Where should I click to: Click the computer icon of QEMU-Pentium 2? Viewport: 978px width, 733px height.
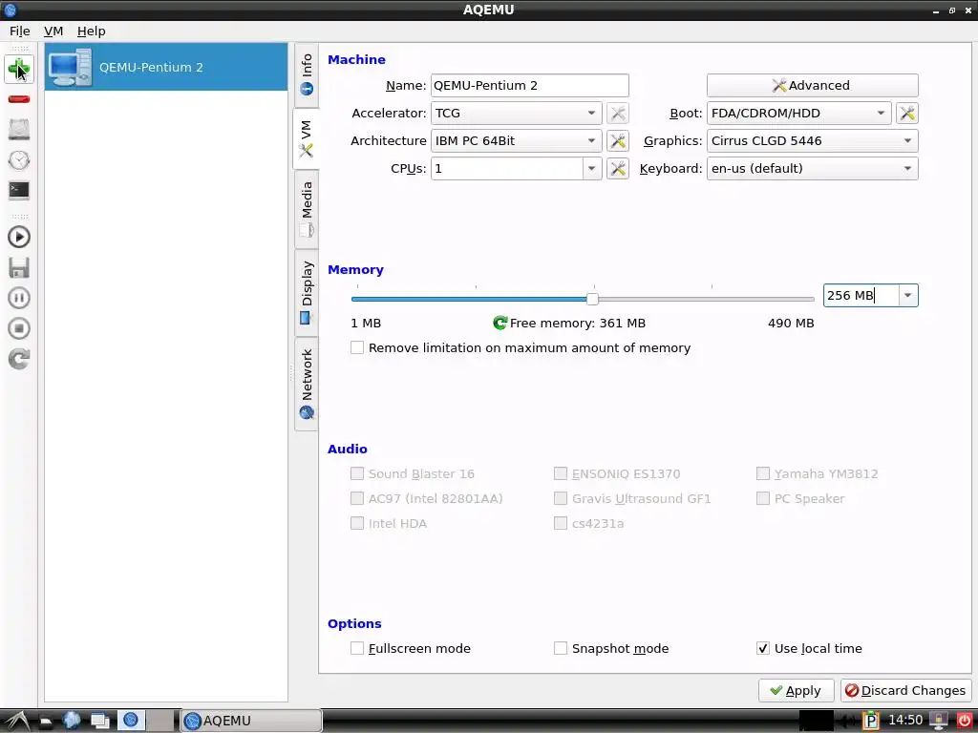pyautogui.click(x=70, y=68)
